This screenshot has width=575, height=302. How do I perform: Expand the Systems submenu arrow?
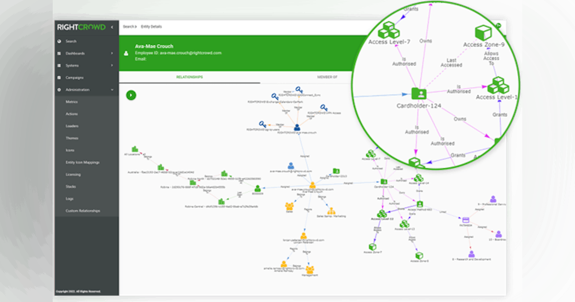tap(112, 66)
